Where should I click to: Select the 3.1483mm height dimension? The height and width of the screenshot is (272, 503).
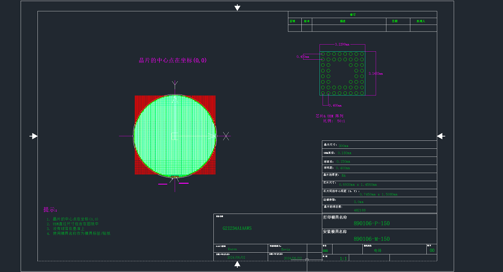tap(375, 74)
